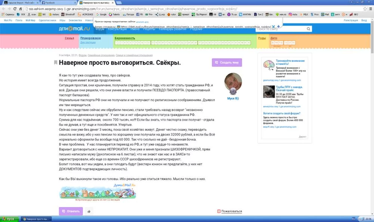
Task: Click the дети@mail.ru site logo
Action: click(x=74, y=29)
